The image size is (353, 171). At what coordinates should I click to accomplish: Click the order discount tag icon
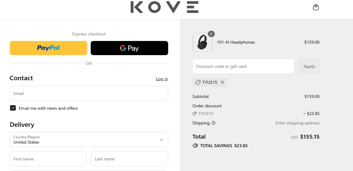click(194, 114)
